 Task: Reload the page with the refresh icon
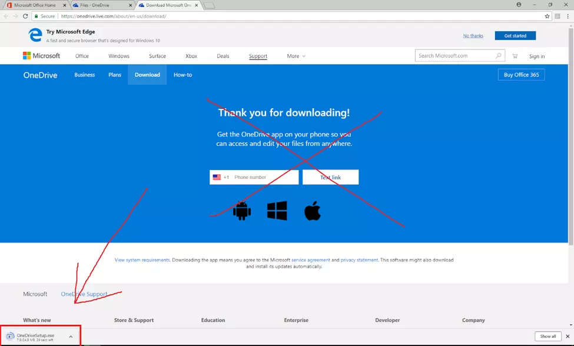[25, 16]
